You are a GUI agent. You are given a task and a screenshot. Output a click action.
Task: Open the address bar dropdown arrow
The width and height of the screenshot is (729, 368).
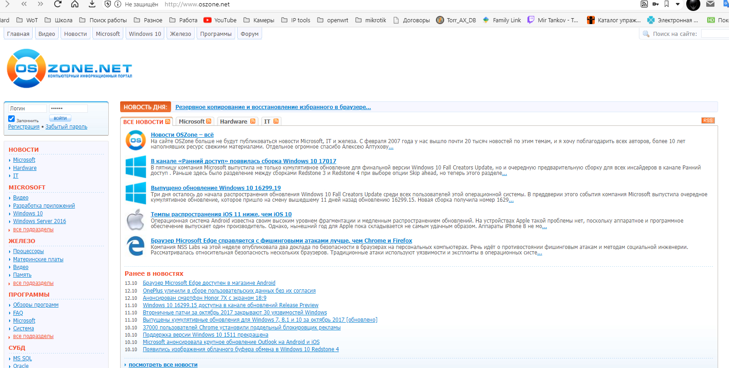[x=678, y=4]
